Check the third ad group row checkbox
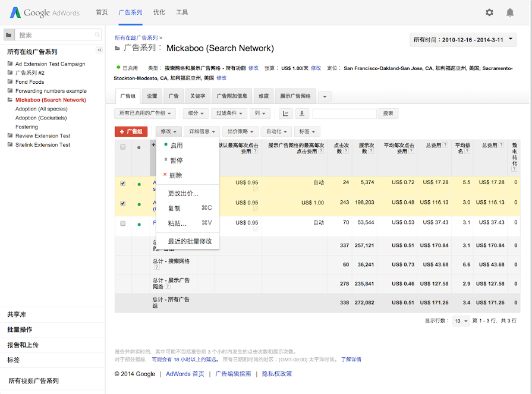 (x=123, y=223)
